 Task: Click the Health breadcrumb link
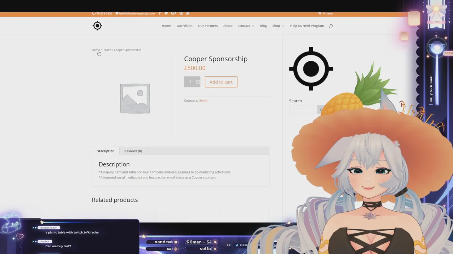click(107, 50)
